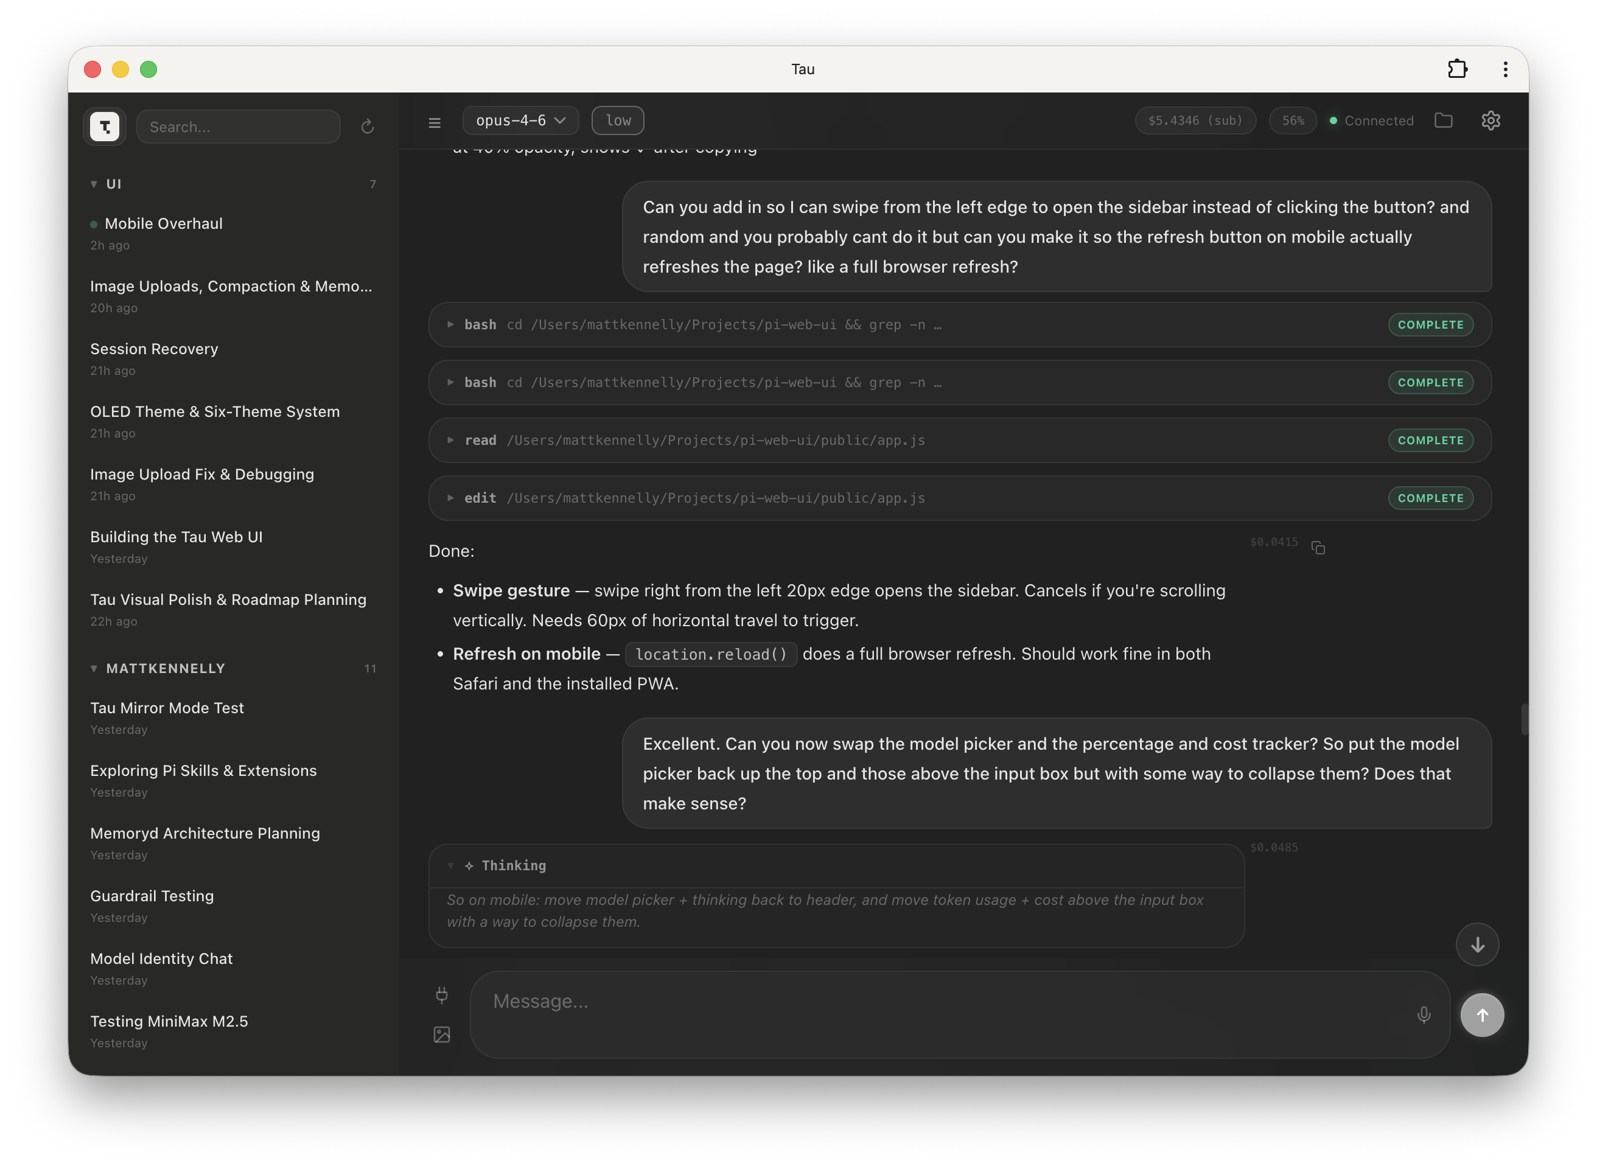
Task: Expand the first bash grep command row
Action: tap(960, 325)
